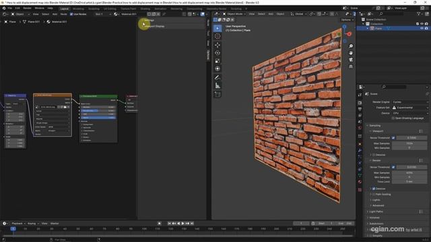The width and height of the screenshot is (431, 242).
Task: Open the timeline Keying menu
Action: 33,223
